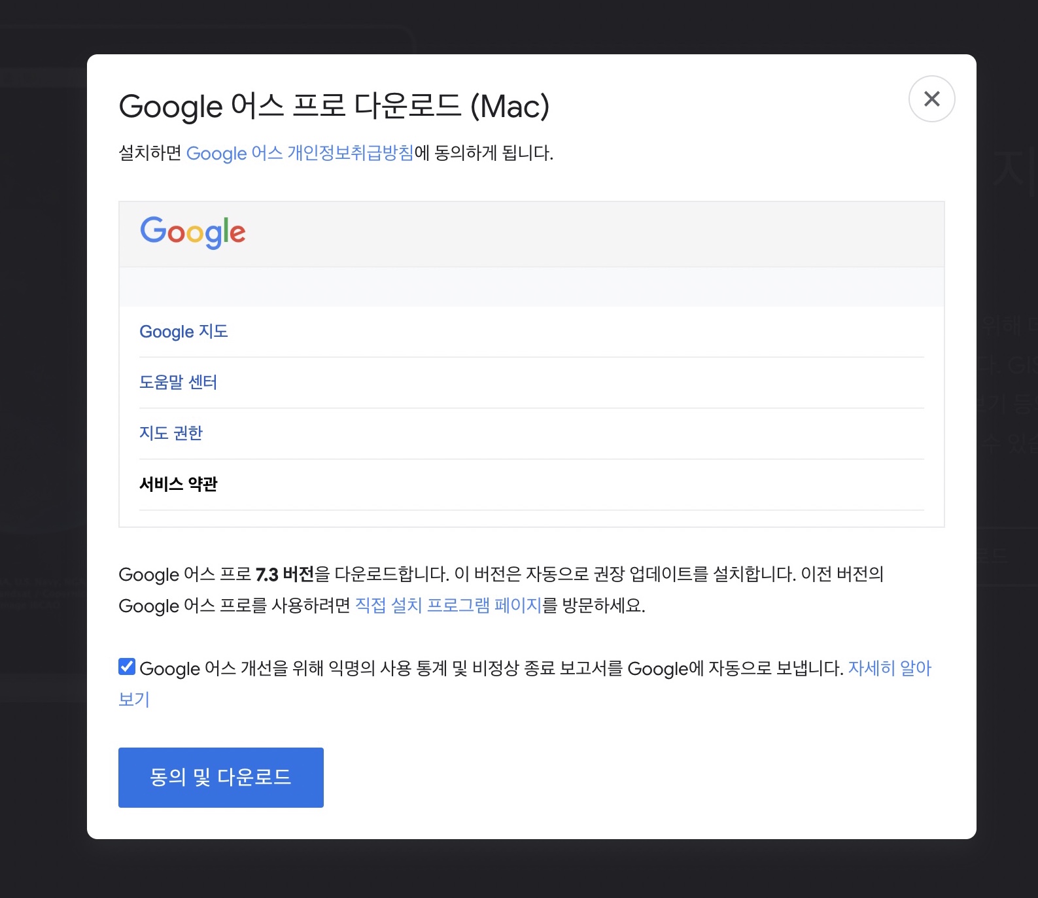
Task: Click the Google Earth privacy policy hyperlink
Action: pyautogui.click(x=300, y=154)
